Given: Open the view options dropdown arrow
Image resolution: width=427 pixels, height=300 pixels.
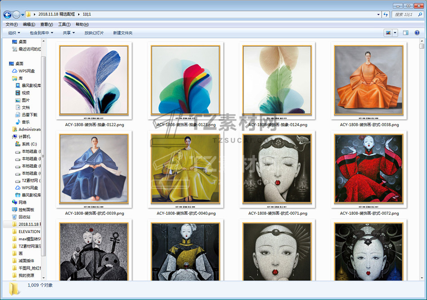Looking at the screenshot, I should [395, 33].
